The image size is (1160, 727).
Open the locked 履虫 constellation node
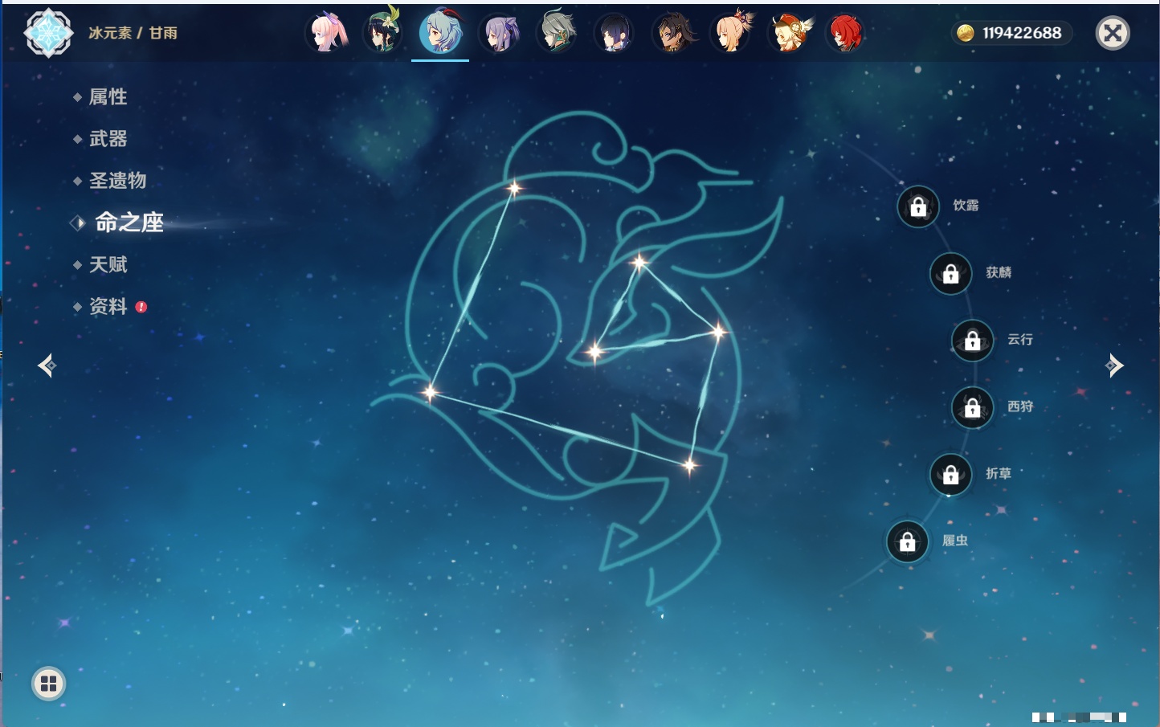[908, 542]
